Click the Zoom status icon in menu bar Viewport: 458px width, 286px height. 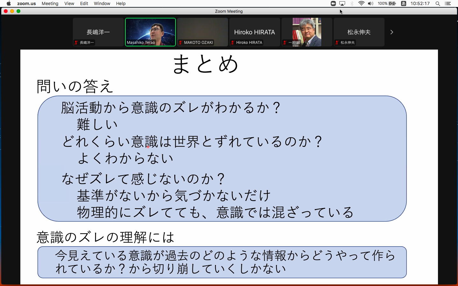[x=333, y=3]
